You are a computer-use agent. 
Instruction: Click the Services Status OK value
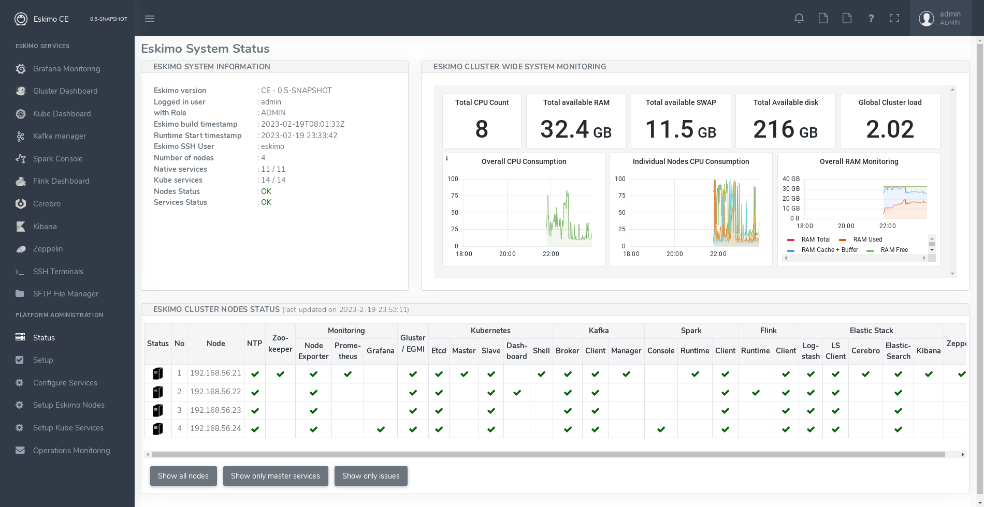click(266, 202)
